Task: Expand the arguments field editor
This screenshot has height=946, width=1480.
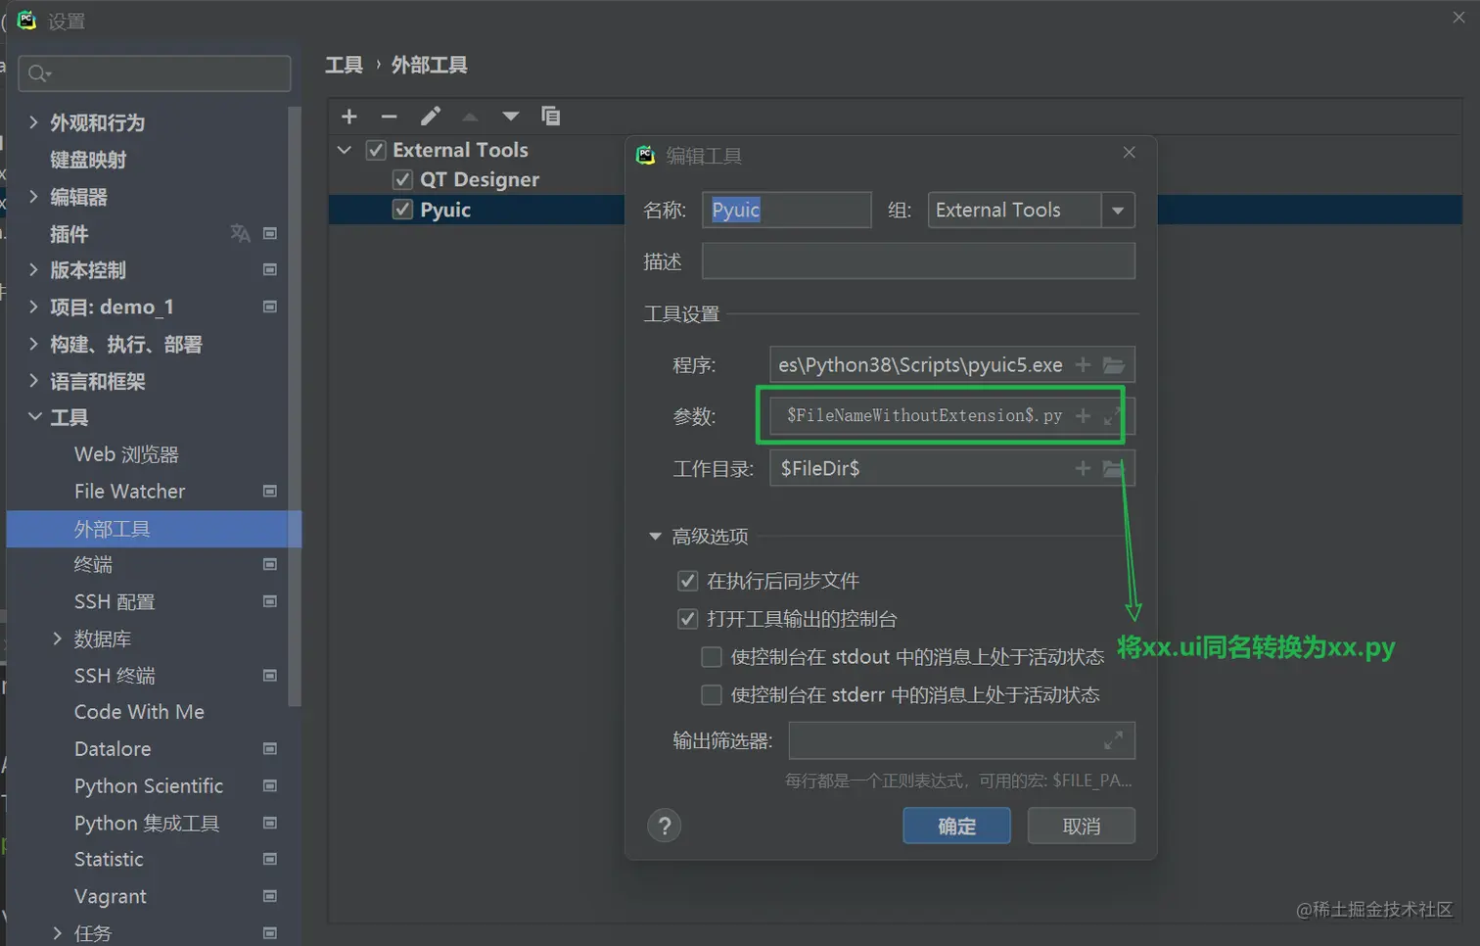Action: pos(1112,416)
